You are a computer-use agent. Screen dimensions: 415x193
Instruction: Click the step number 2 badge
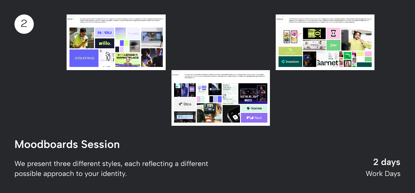click(x=24, y=24)
